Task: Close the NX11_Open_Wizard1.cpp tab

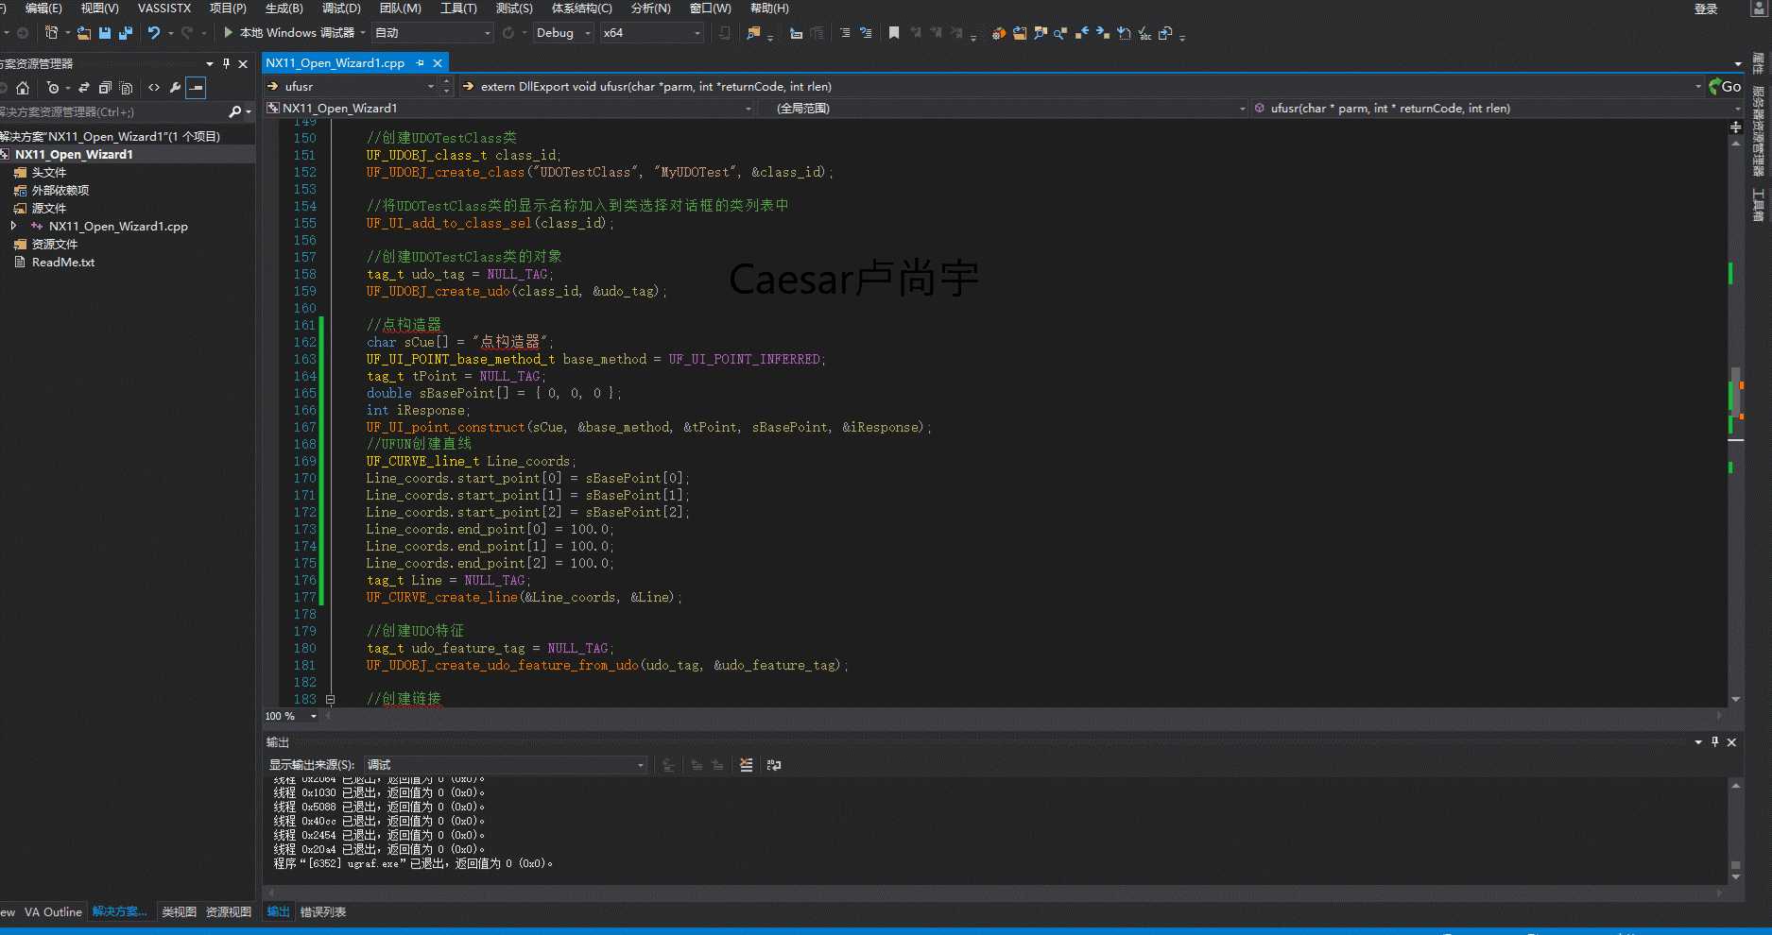Action: 438,63
